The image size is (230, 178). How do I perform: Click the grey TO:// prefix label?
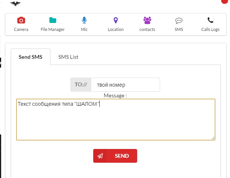81,85
